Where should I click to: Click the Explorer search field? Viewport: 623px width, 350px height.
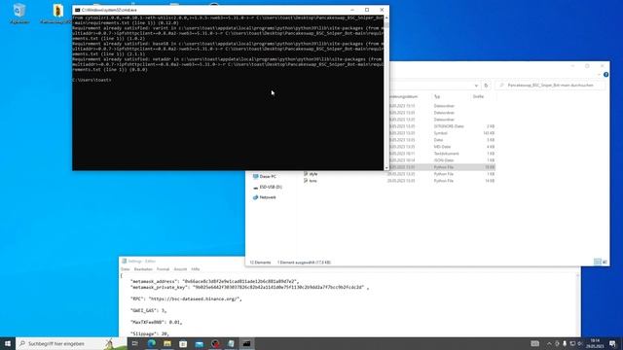(x=551, y=86)
